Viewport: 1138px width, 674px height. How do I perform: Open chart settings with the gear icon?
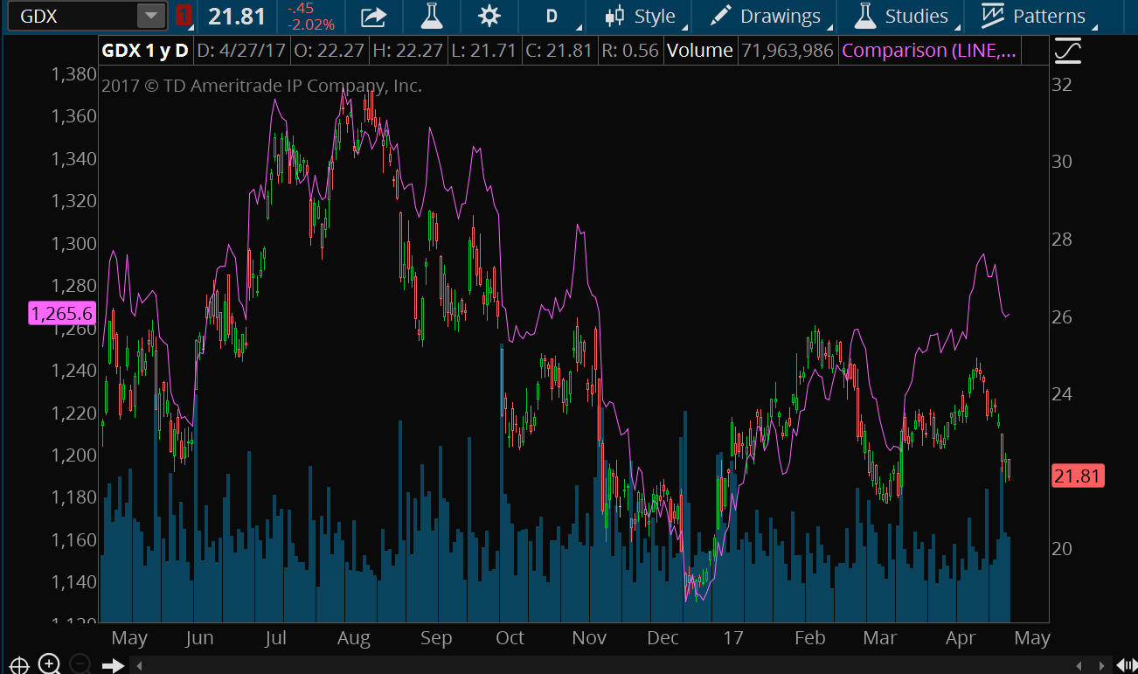(x=489, y=16)
